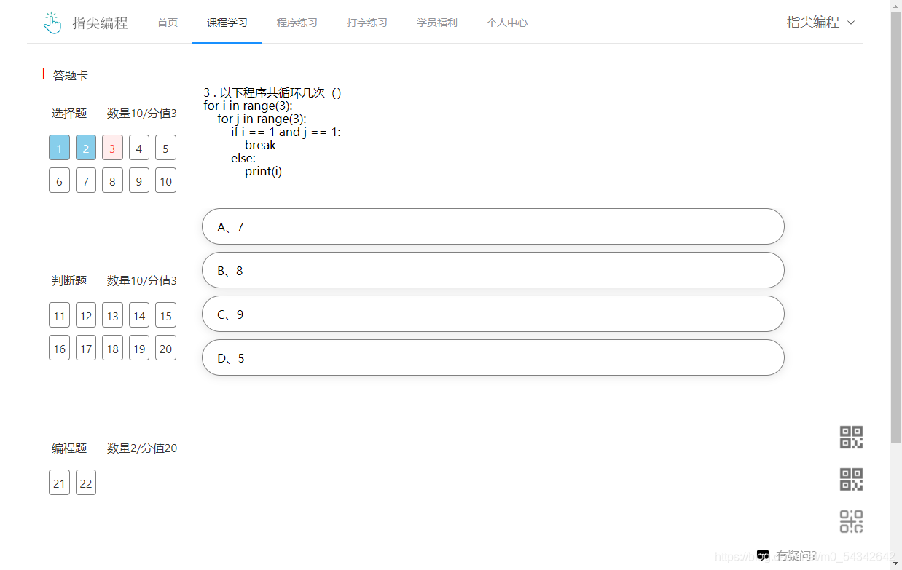Click the 选择题 section label

69,113
